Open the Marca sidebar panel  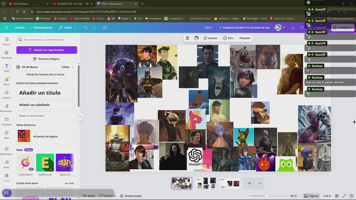point(7,81)
